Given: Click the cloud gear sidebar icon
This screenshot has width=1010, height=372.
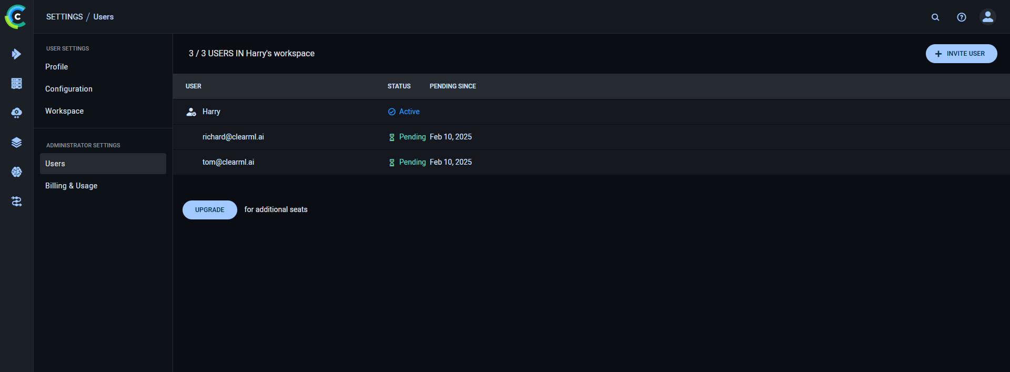Looking at the screenshot, I should [16, 113].
